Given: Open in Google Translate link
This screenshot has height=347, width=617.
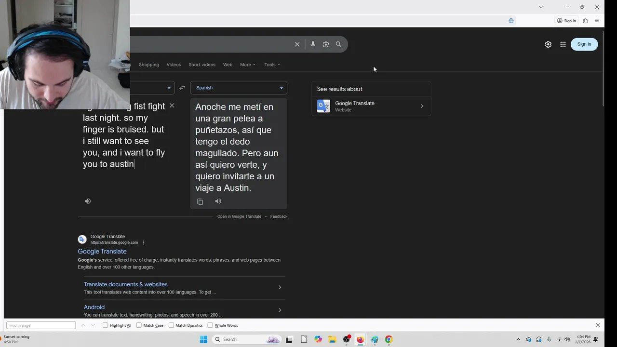Looking at the screenshot, I should point(239,216).
